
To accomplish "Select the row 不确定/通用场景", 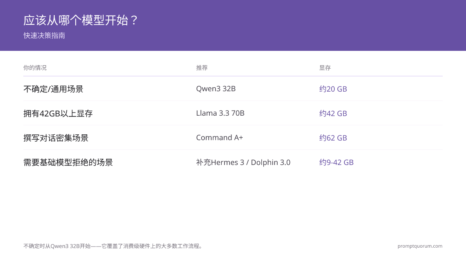I will pos(233,89).
